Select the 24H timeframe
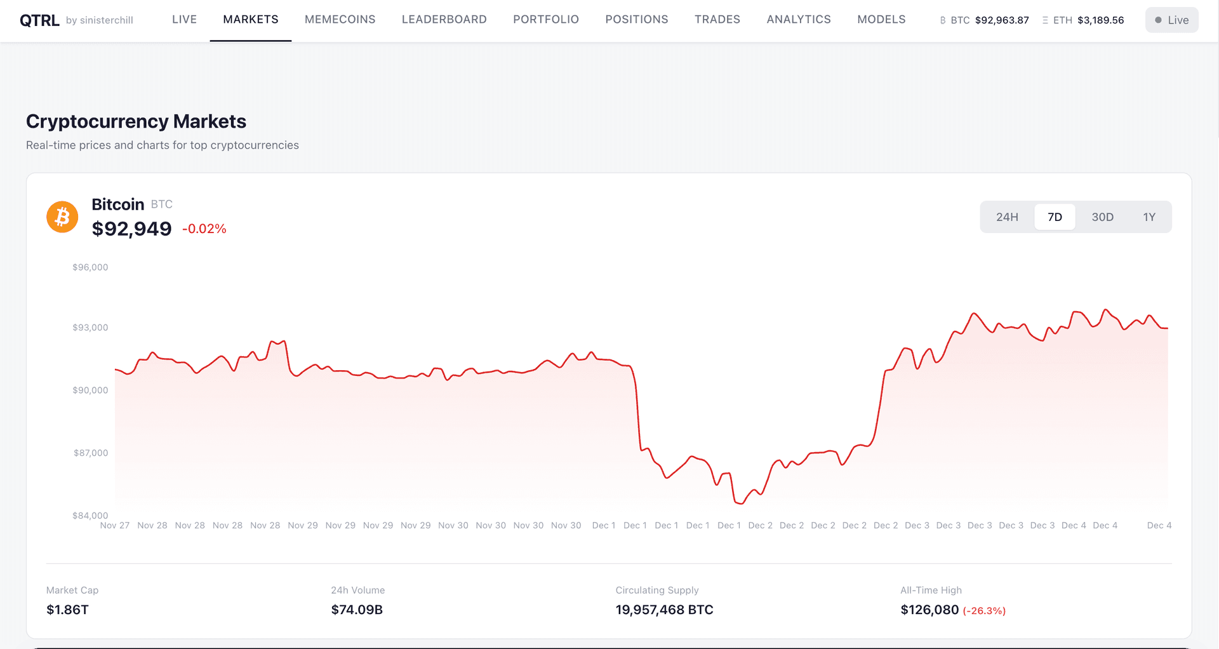 click(x=1008, y=217)
